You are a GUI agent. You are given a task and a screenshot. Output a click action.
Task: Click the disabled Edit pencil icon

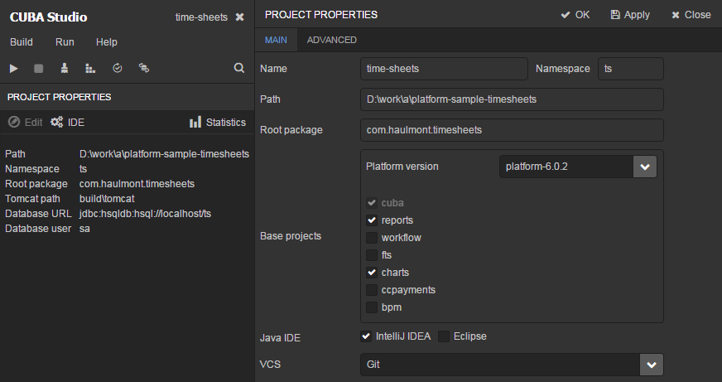(x=14, y=122)
